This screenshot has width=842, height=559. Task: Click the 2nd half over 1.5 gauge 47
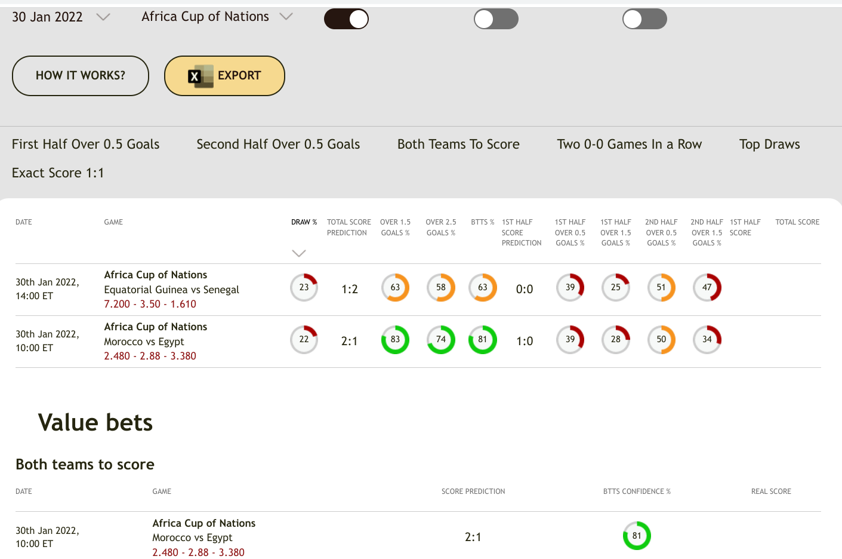click(x=707, y=287)
